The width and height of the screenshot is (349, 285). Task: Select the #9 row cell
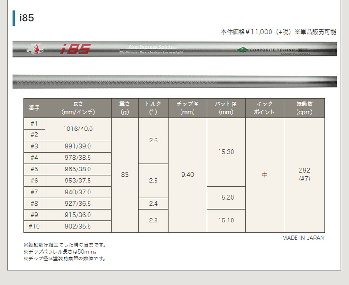[34, 215]
